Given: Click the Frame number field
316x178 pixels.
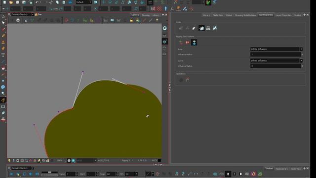Looking at the screenshot, I should pyautogui.click(x=71, y=174).
